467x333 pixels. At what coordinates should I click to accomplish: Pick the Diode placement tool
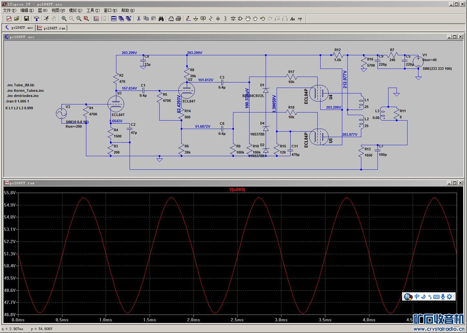pos(233,19)
